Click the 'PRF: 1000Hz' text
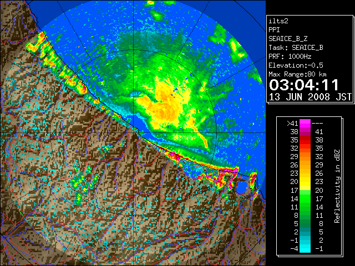Image resolution: width=355 pixels, height=266 pixels. click(290, 57)
